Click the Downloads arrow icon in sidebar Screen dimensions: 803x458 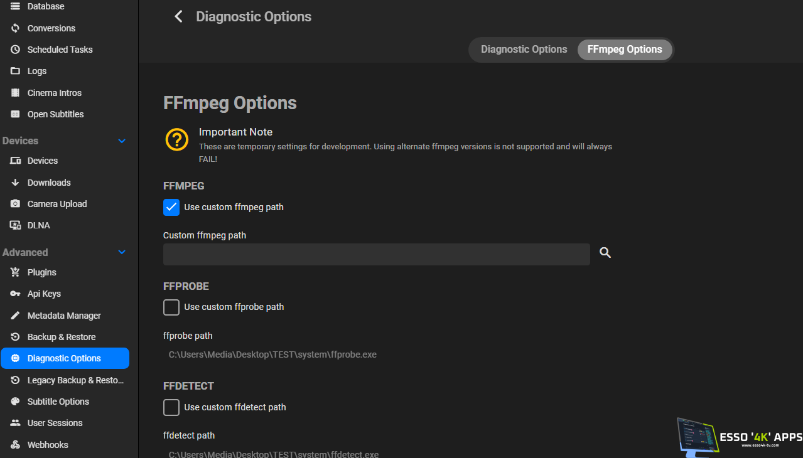pos(16,183)
